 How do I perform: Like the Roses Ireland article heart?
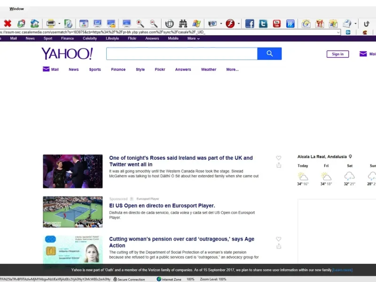click(278, 158)
